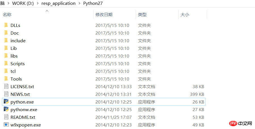Viewport: 255px width, 129px height.
Task: Select the README.txt file name
Action: pos(23,117)
